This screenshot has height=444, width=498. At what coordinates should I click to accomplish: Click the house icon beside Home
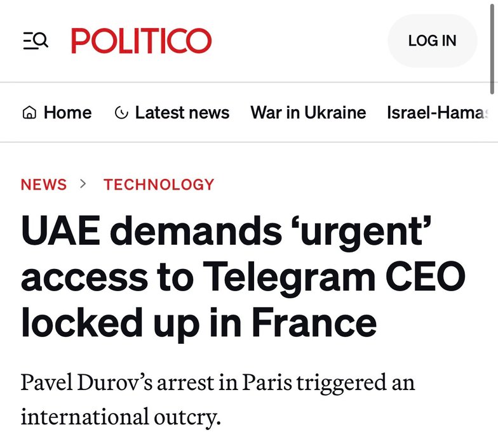point(29,113)
